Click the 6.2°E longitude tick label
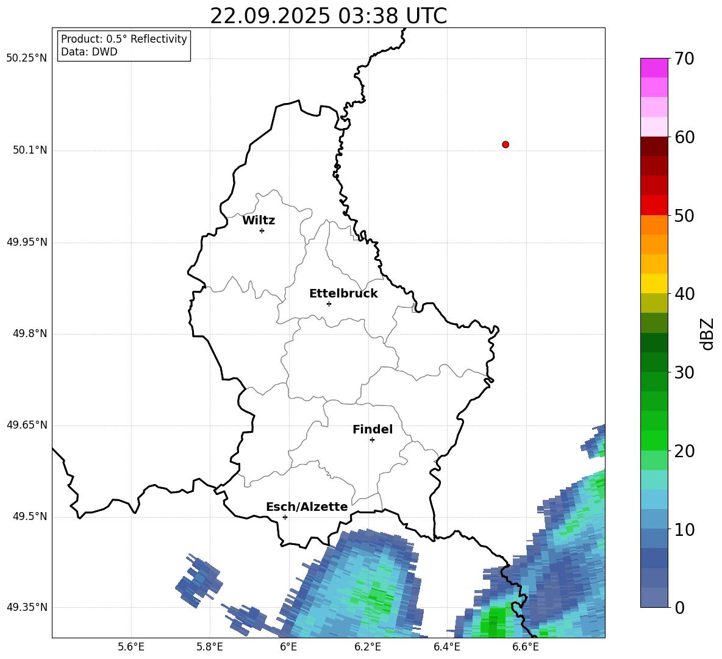The height and width of the screenshot is (659, 722). click(x=368, y=647)
